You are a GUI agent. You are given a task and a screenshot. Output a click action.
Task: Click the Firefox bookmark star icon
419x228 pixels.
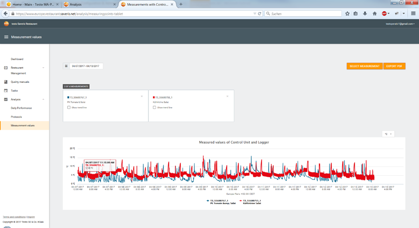(347, 13)
